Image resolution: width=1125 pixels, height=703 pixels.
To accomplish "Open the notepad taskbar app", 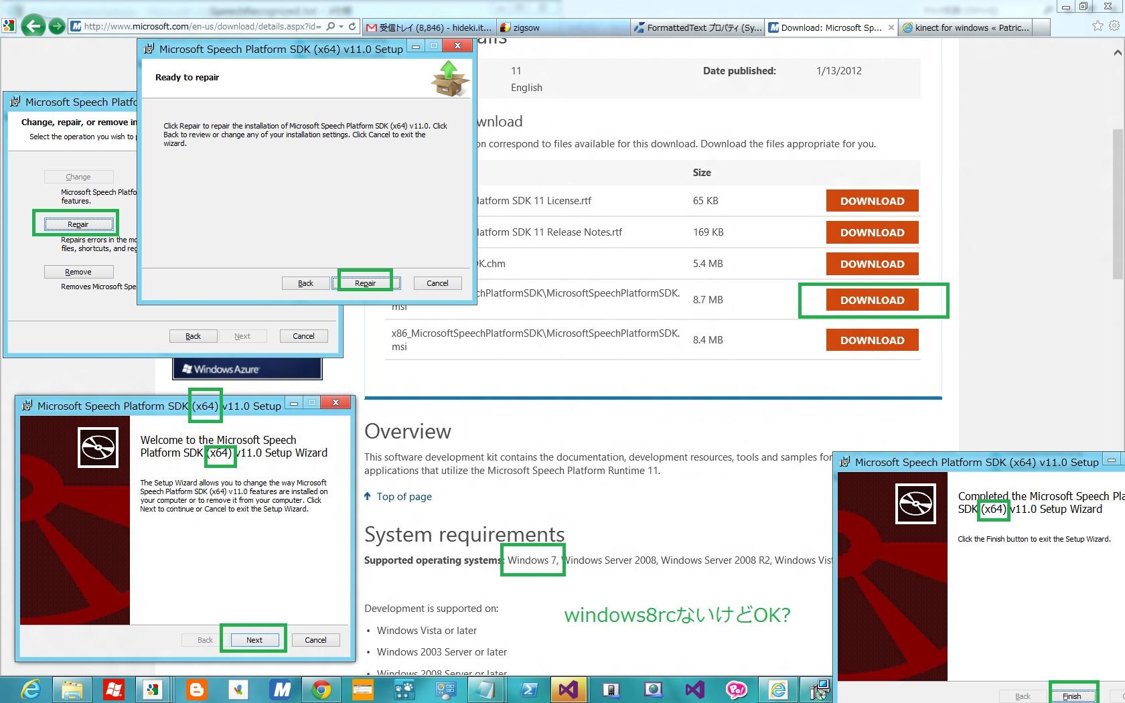I will pos(485,690).
